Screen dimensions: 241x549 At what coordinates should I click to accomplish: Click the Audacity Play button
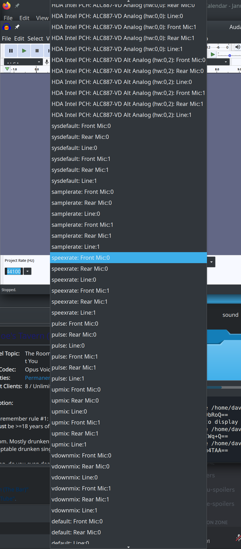pos(24,51)
